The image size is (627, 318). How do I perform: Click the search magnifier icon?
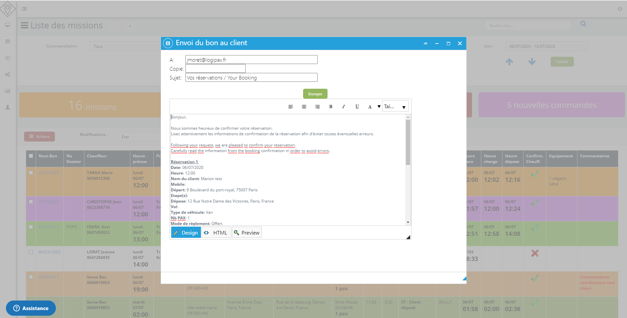click(x=583, y=24)
